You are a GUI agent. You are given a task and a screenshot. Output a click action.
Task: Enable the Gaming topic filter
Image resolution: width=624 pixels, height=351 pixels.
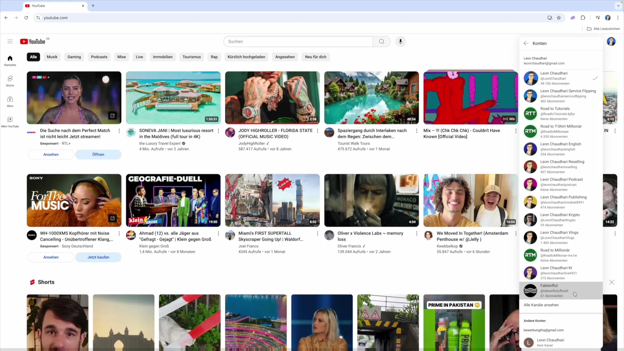74,57
